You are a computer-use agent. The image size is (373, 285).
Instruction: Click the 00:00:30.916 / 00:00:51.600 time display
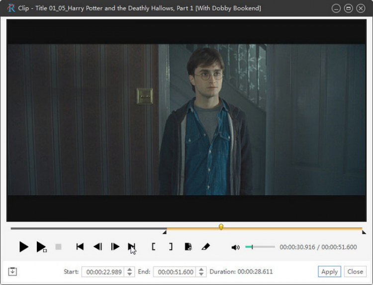(x=318, y=247)
